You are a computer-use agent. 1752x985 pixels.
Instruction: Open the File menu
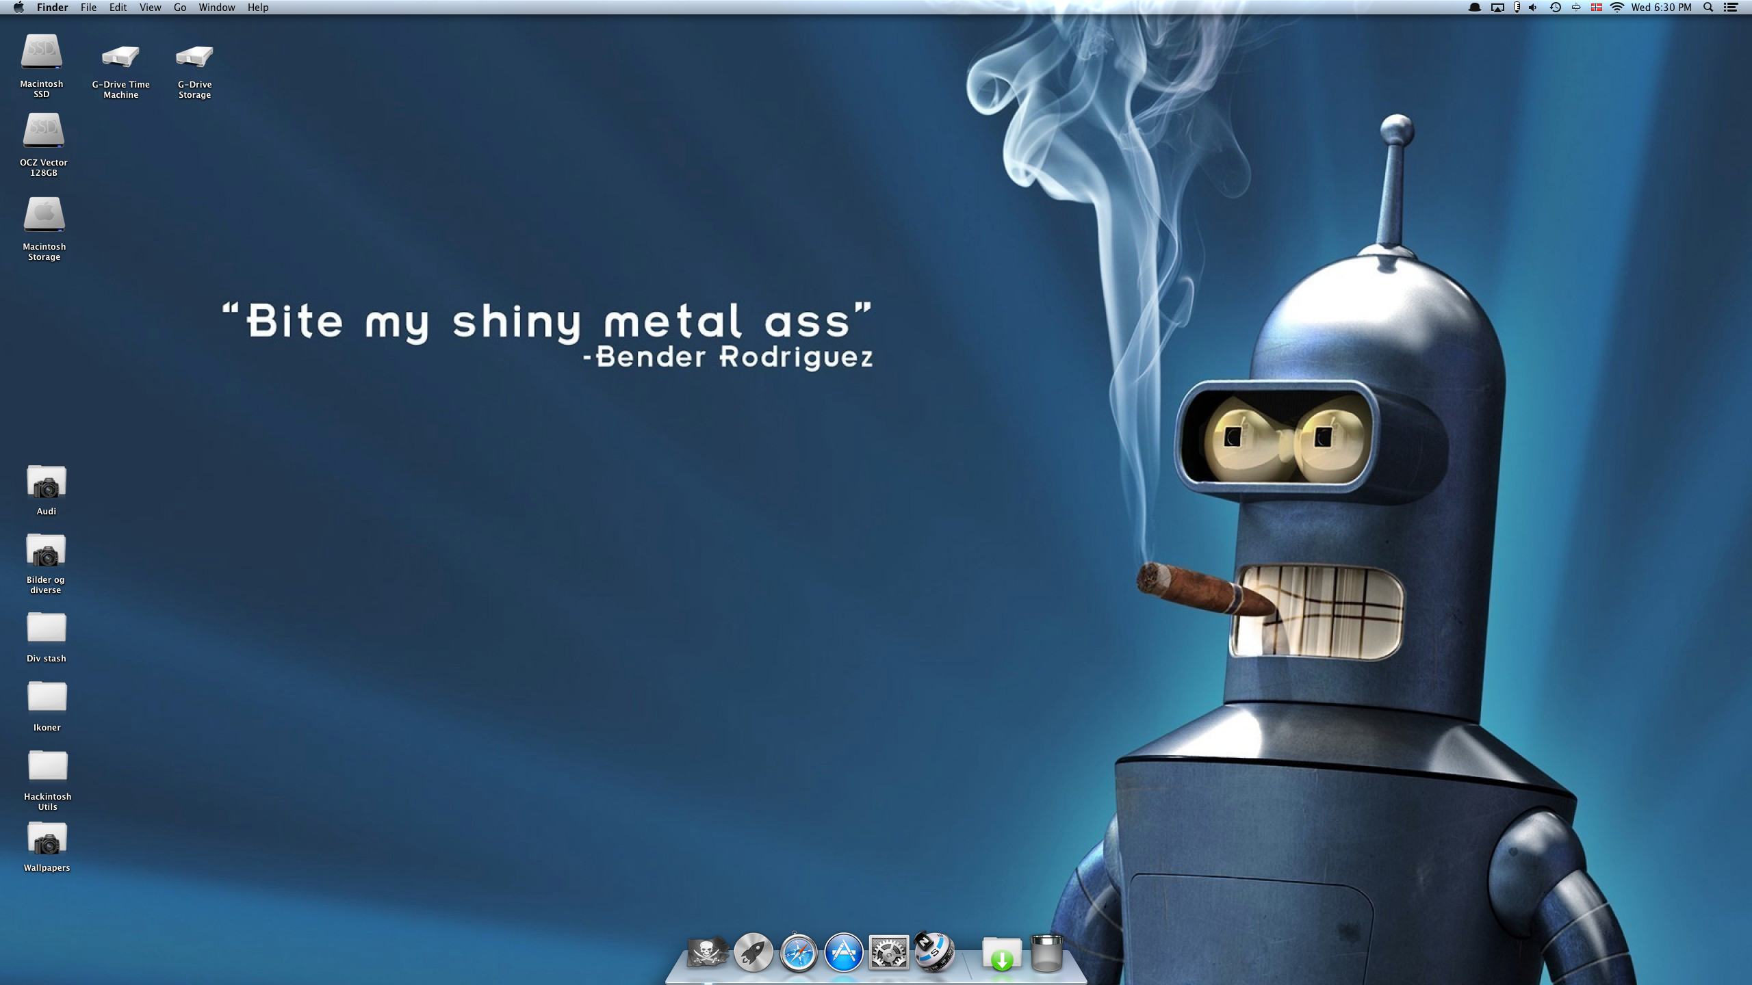[88, 8]
